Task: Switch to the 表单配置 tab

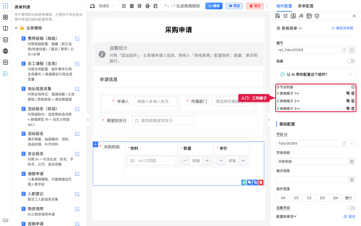Action: (x=306, y=6)
